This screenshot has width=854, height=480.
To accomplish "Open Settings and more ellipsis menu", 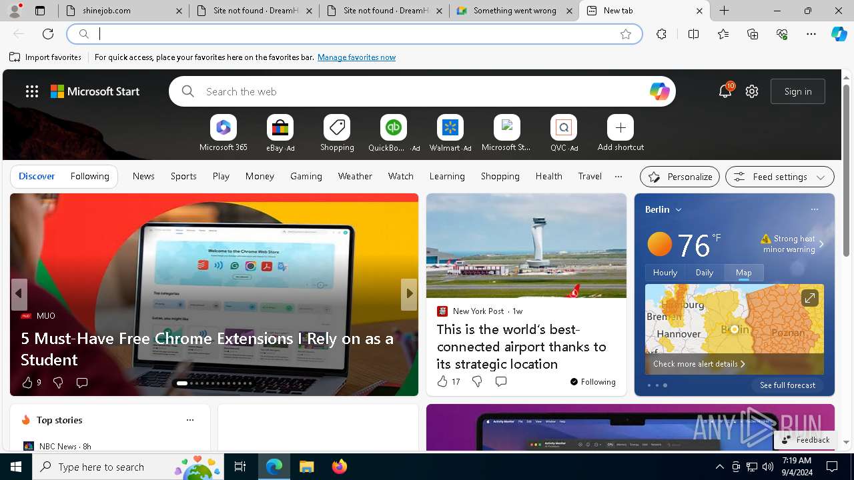I will pyautogui.click(x=811, y=34).
